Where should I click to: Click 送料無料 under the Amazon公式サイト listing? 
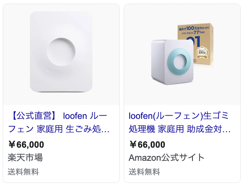[x=144, y=172]
